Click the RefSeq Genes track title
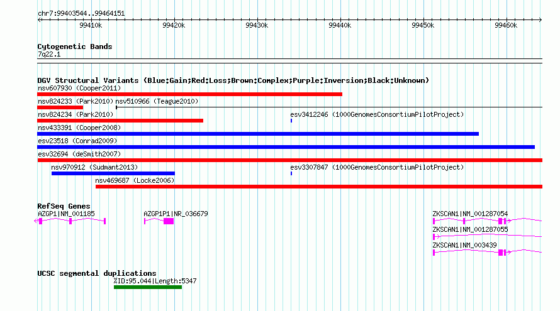This screenshot has width=560, height=311. click(64, 206)
